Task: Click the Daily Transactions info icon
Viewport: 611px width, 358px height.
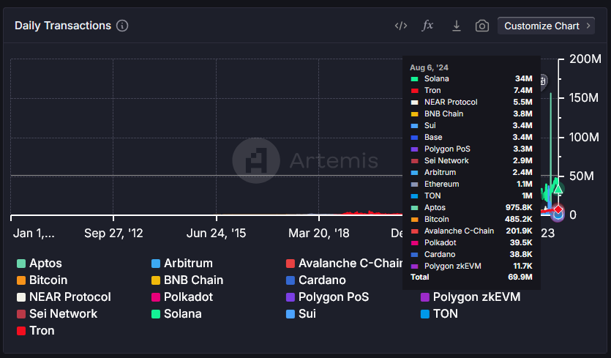Action: pyautogui.click(x=122, y=26)
